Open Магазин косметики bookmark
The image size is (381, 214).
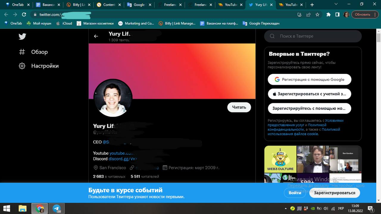[x=95, y=23]
